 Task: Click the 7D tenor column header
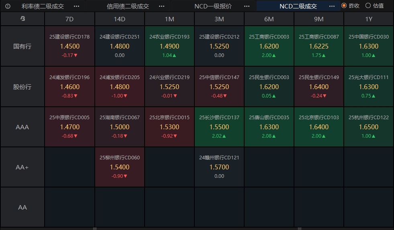tap(69, 19)
